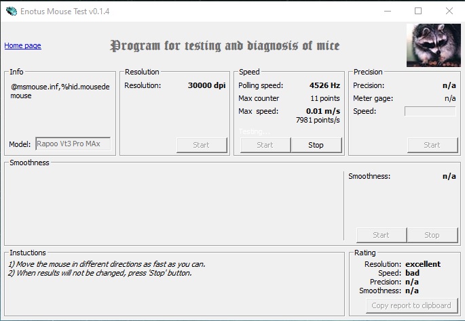The image size is (465, 321).
Task: Click the 0.01 m/s max speed value
Action: coord(323,111)
